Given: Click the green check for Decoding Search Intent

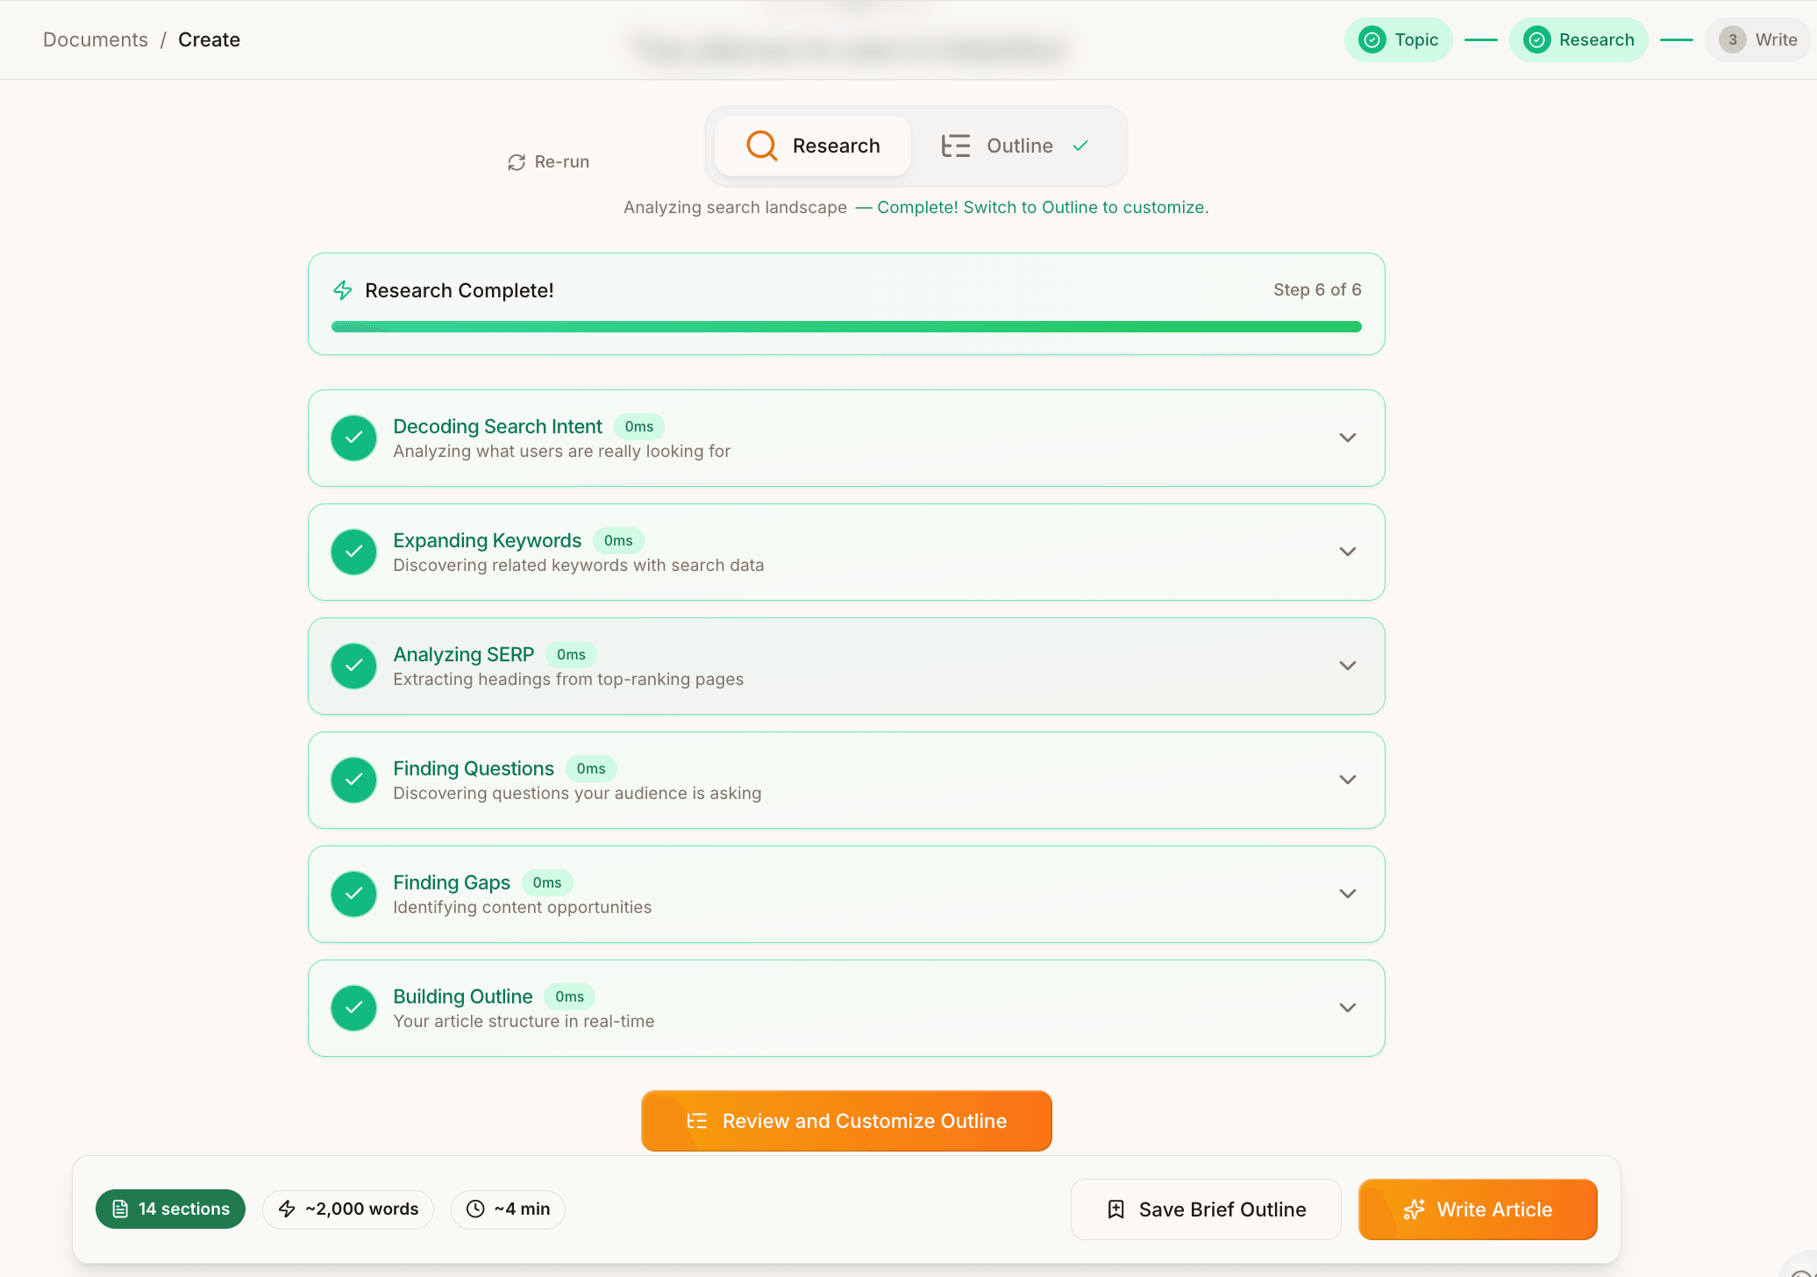Looking at the screenshot, I should 353,438.
